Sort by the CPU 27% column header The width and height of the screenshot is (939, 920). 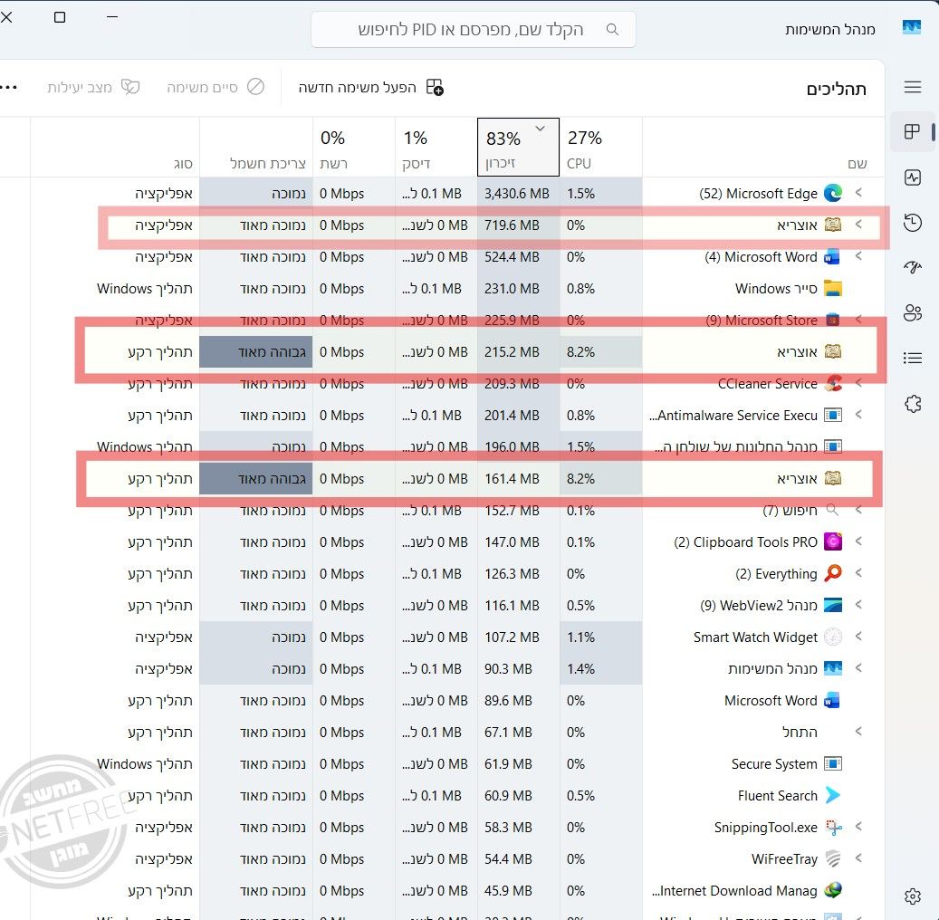coord(600,148)
